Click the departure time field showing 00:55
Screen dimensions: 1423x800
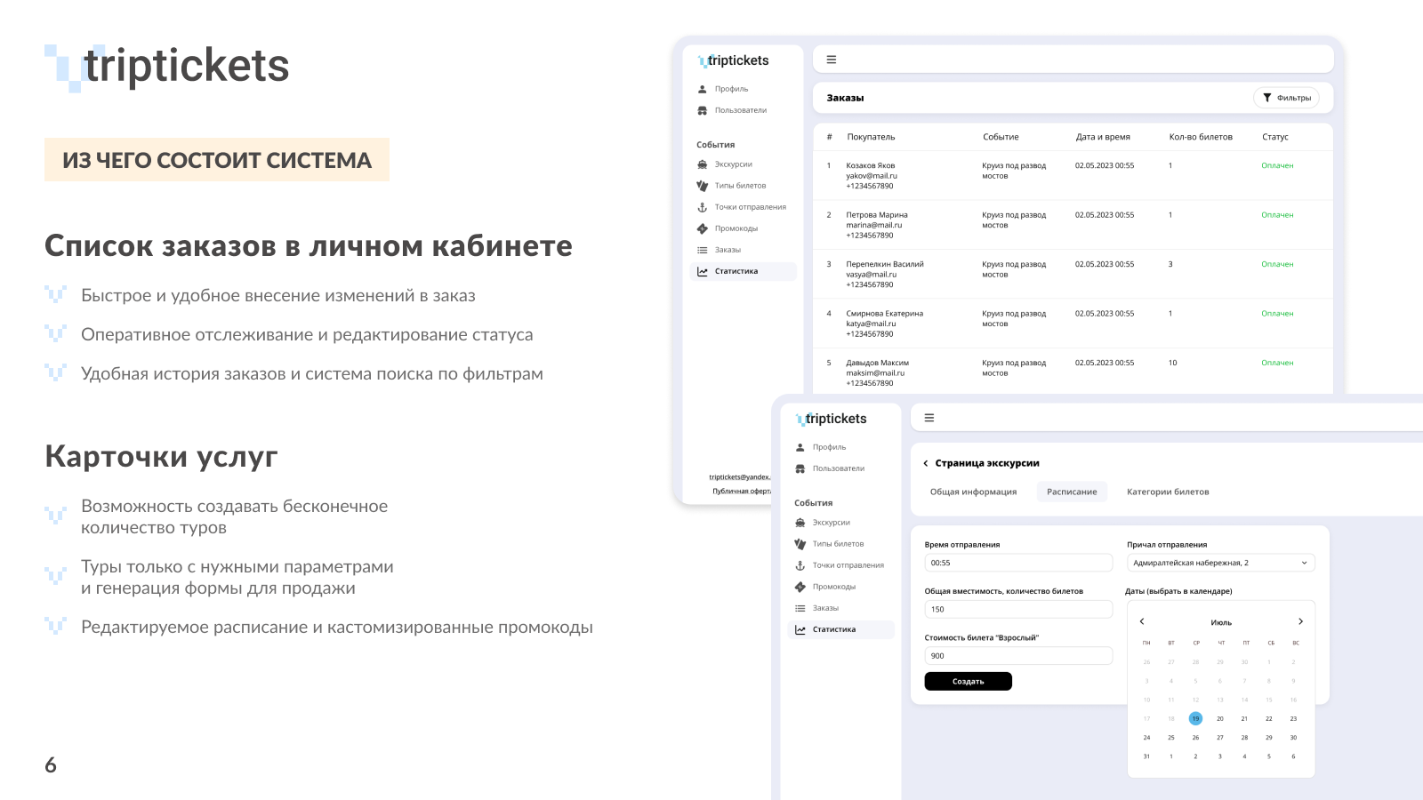[x=1017, y=563]
